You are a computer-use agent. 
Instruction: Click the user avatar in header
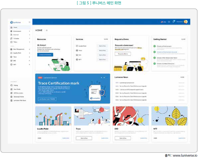tap(186, 22)
